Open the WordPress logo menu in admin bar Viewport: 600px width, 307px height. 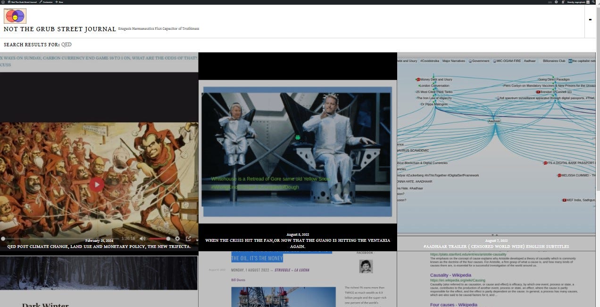(x=3, y=2)
